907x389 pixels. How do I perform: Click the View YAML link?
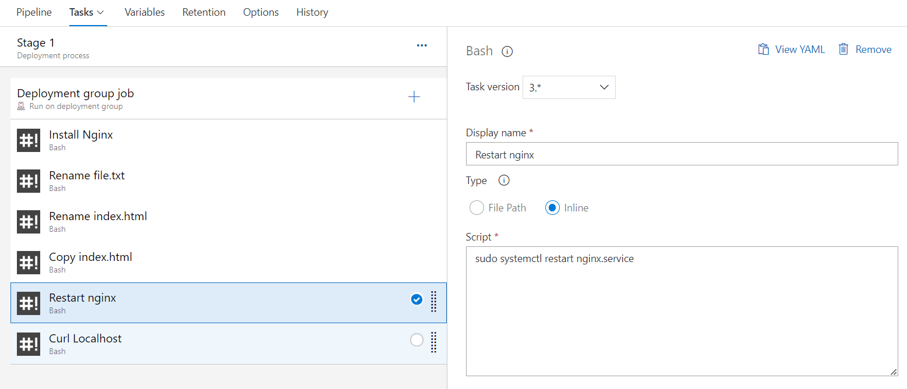[x=792, y=49]
